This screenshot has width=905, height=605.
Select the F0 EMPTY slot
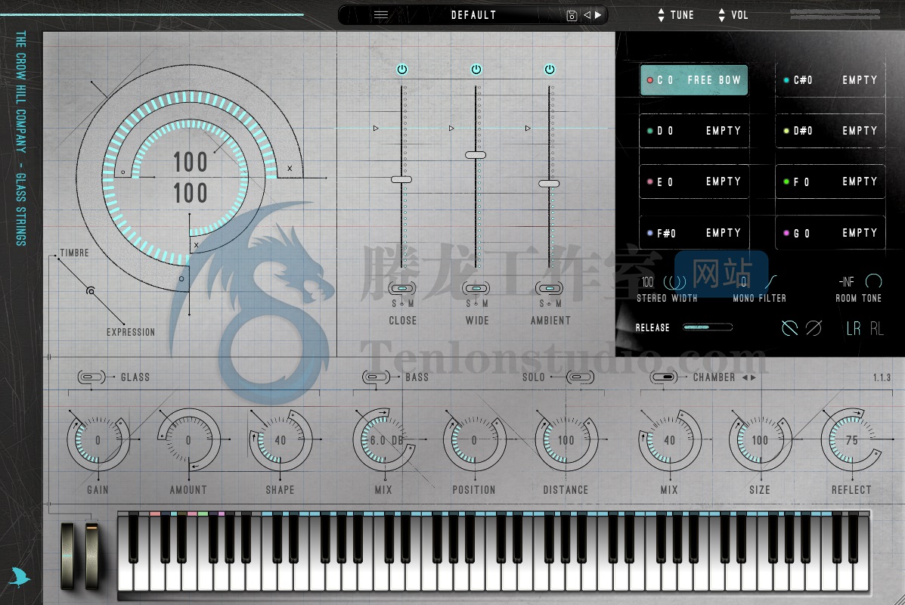pyautogui.click(x=830, y=181)
